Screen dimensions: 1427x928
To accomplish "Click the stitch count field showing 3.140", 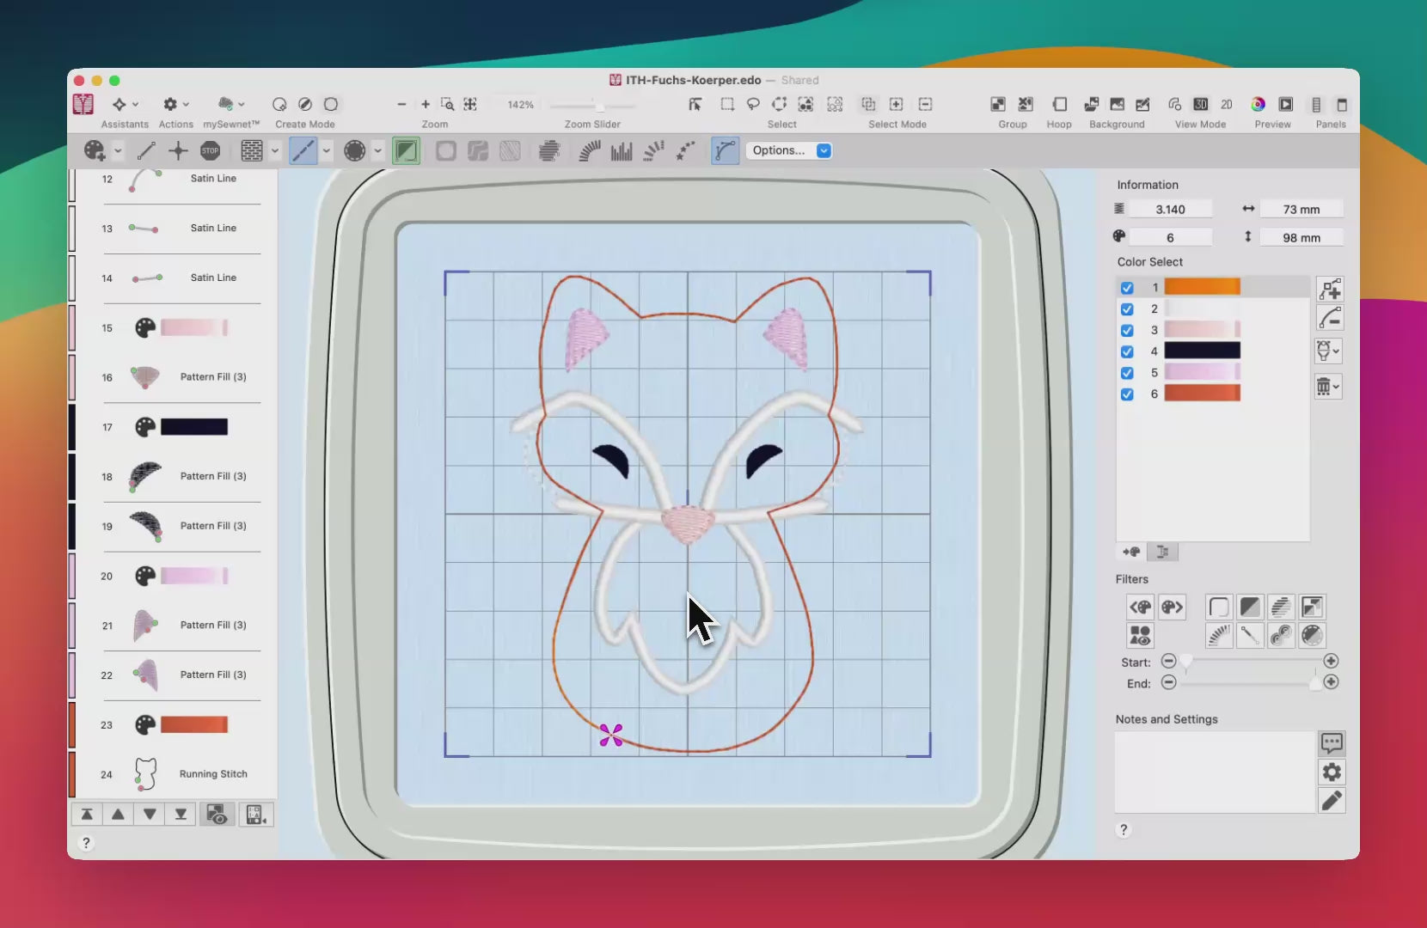I will (x=1170, y=210).
